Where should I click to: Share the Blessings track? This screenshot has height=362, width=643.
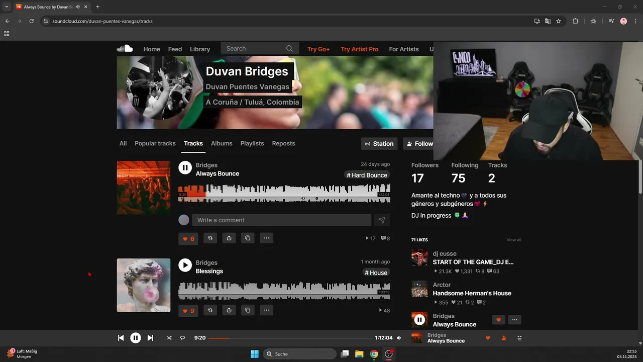[x=229, y=310]
